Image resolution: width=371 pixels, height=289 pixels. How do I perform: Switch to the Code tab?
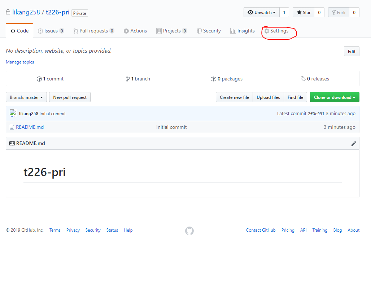coord(19,31)
